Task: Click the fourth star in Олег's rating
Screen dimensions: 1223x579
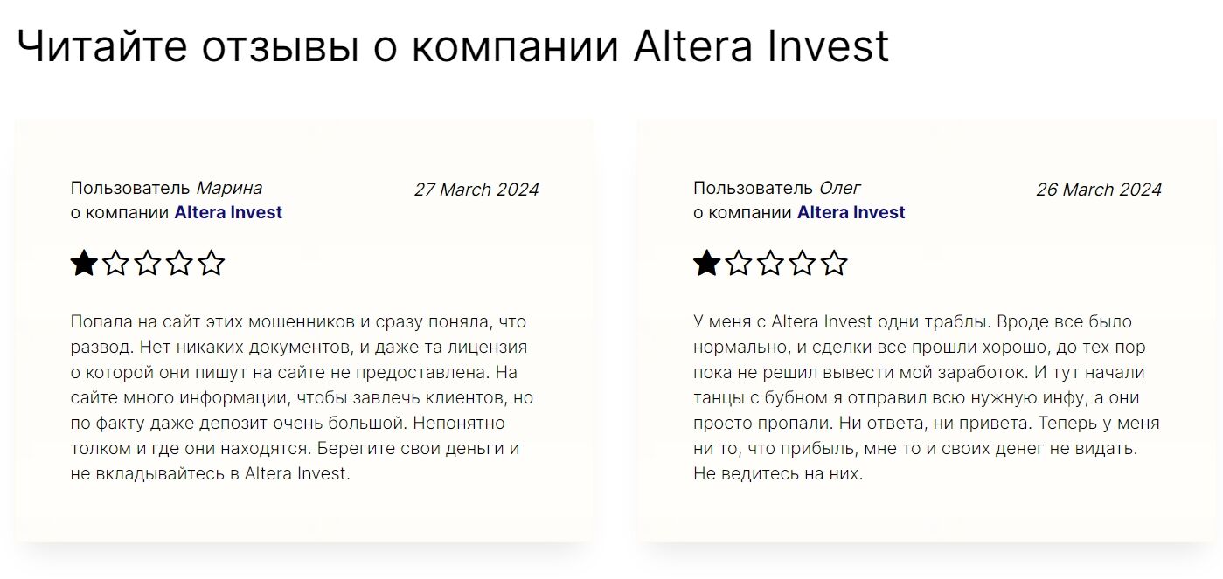Action: pos(803,263)
